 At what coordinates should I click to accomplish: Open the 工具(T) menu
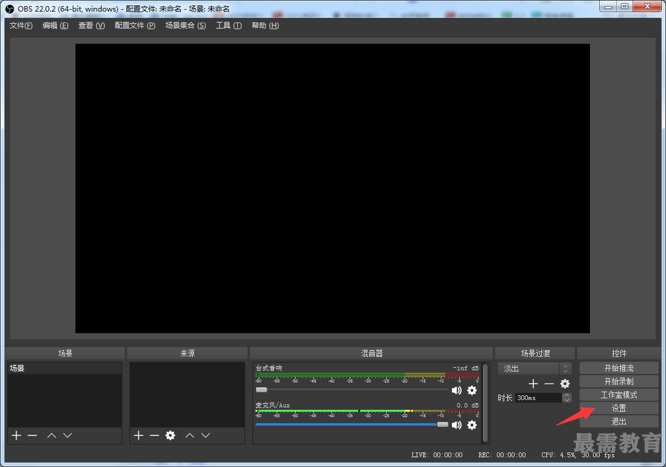coord(229,26)
